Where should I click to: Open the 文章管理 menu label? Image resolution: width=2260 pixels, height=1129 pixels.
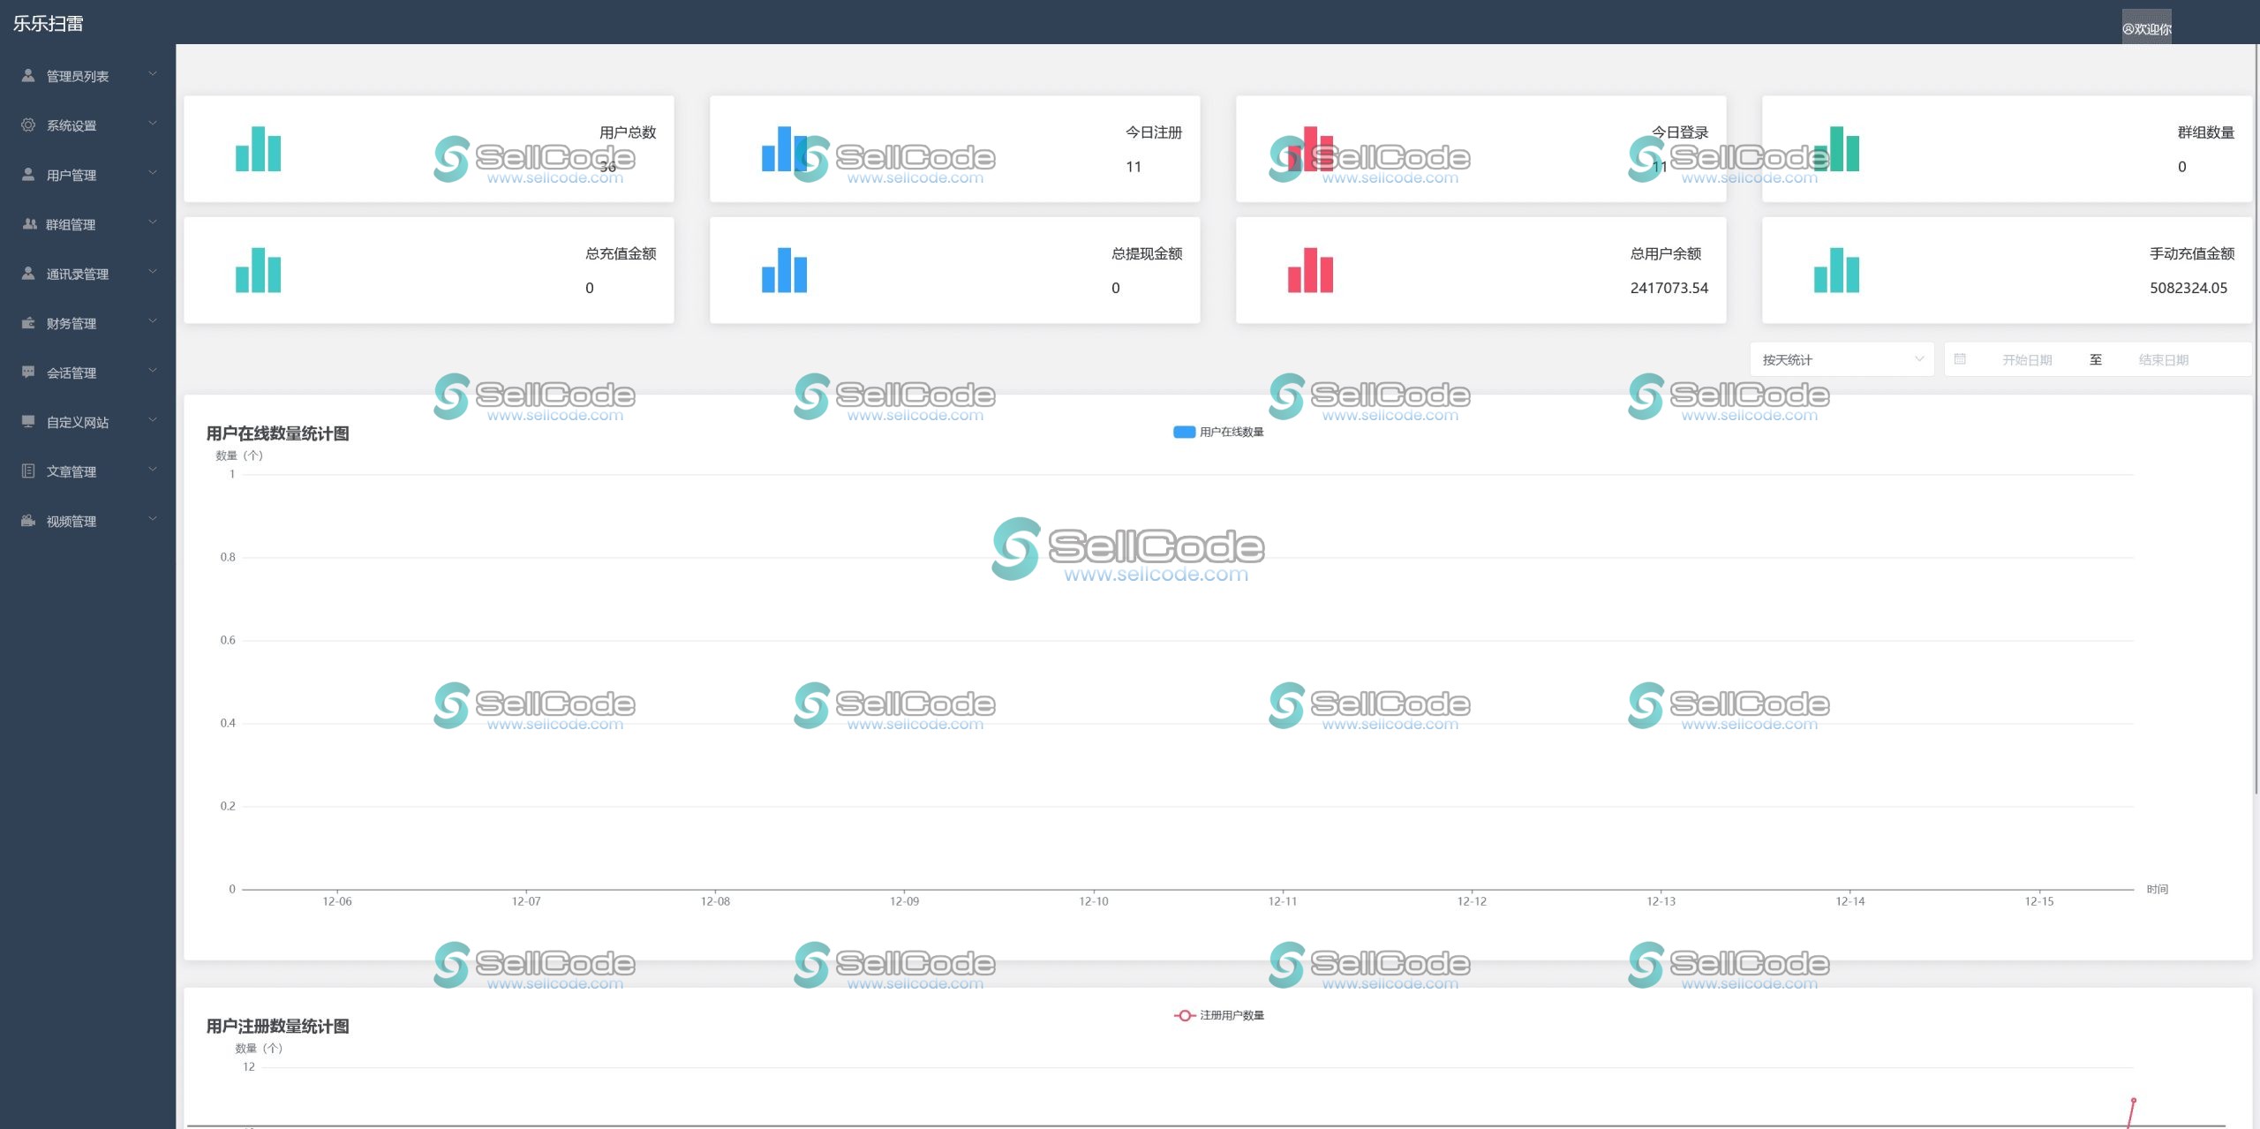click(72, 472)
